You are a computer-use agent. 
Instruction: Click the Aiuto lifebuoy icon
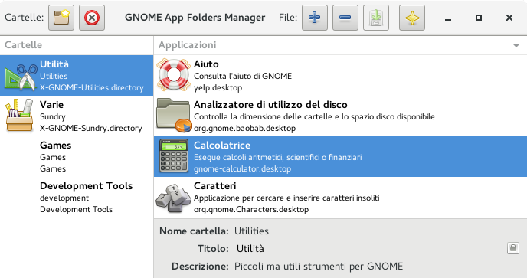point(173,74)
